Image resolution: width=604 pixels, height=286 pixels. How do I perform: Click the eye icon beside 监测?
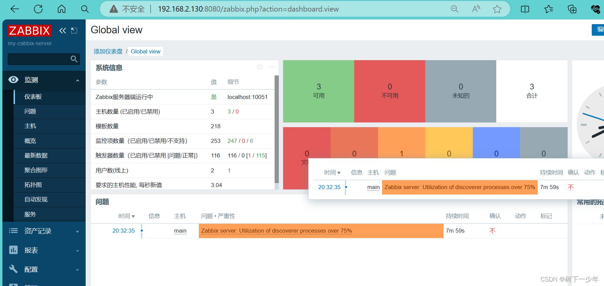(13, 80)
